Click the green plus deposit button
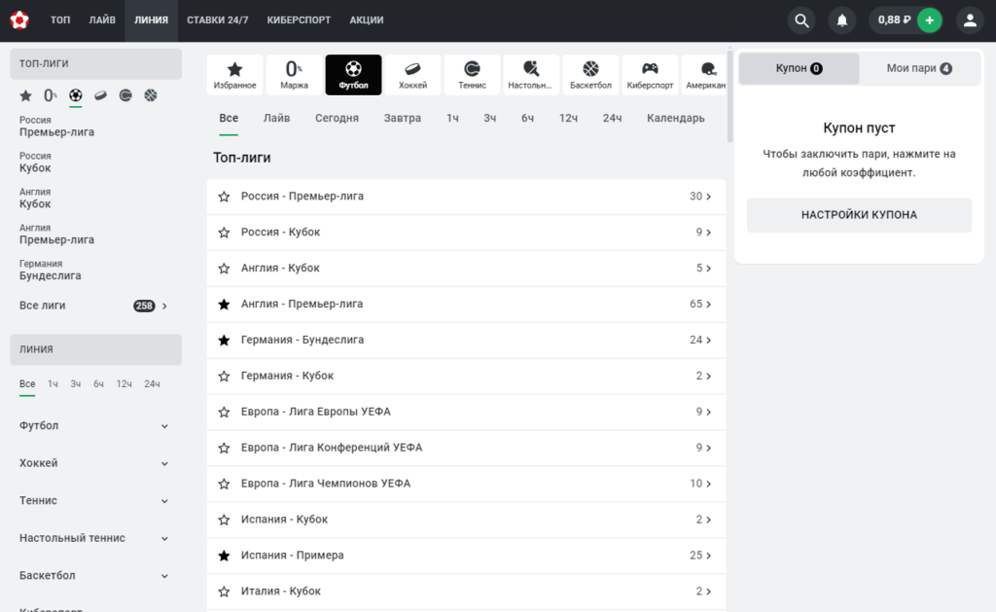Viewport: 996px width, 612px height. pos(929,20)
